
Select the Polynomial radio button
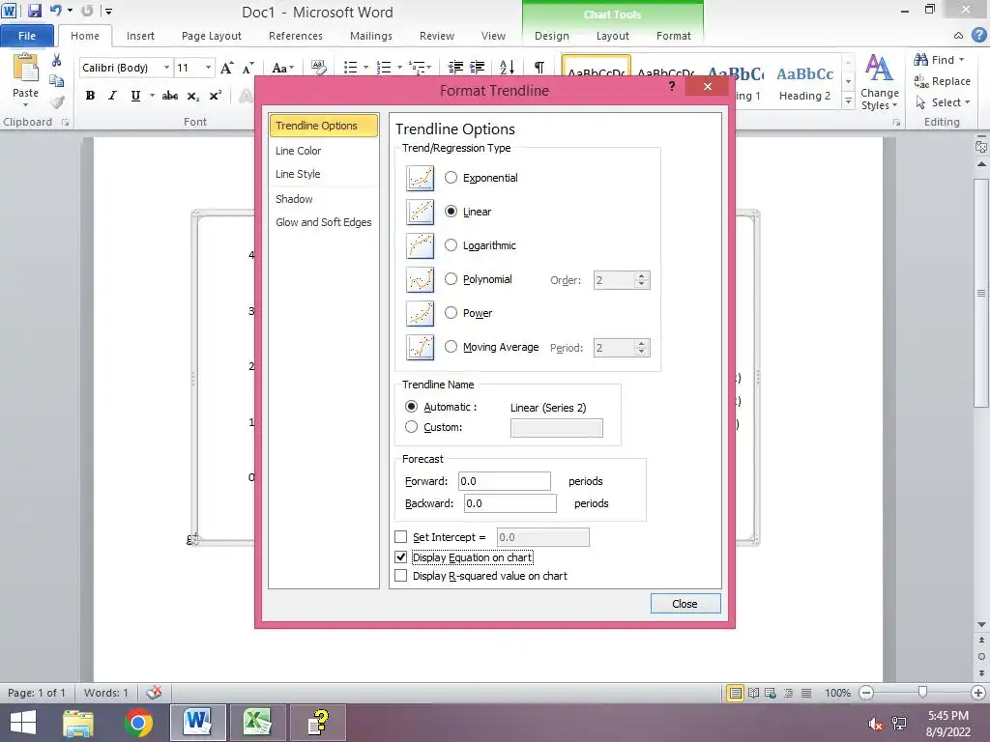(451, 279)
